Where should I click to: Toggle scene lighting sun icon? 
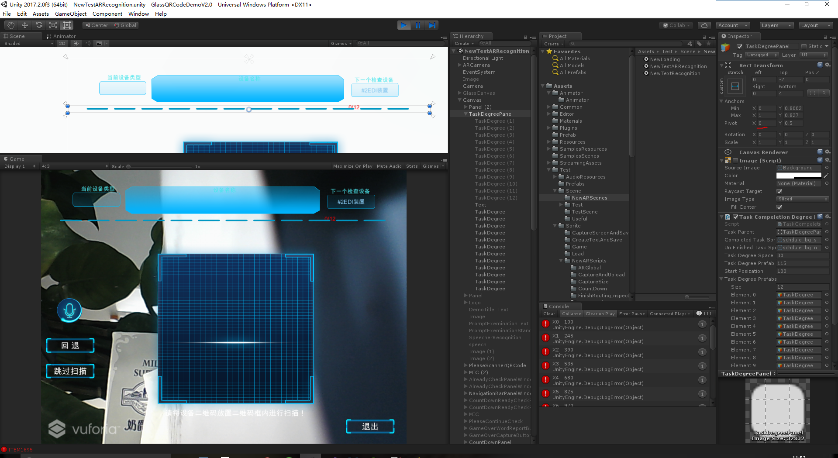76,43
